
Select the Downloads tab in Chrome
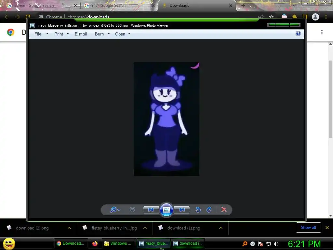(x=179, y=6)
